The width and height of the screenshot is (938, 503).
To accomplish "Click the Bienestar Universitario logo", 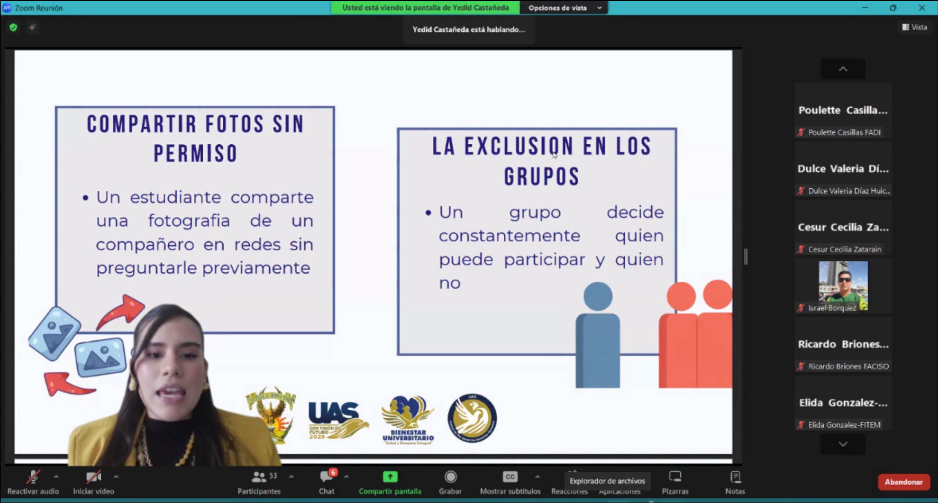I will (x=408, y=420).
